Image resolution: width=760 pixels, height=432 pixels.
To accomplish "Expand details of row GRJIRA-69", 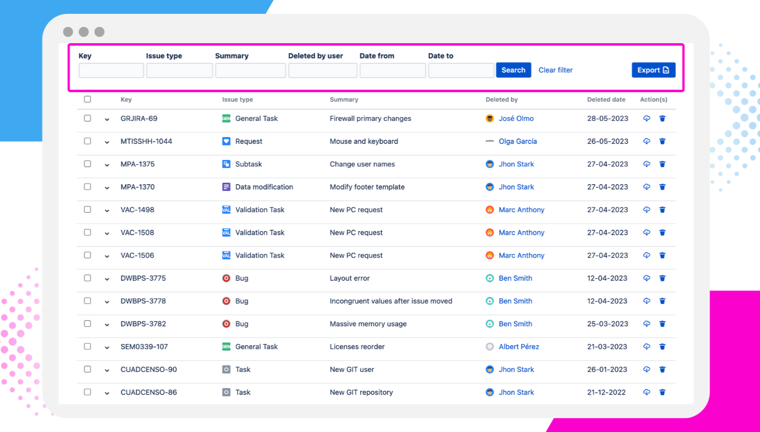I will pyautogui.click(x=107, y=120).
